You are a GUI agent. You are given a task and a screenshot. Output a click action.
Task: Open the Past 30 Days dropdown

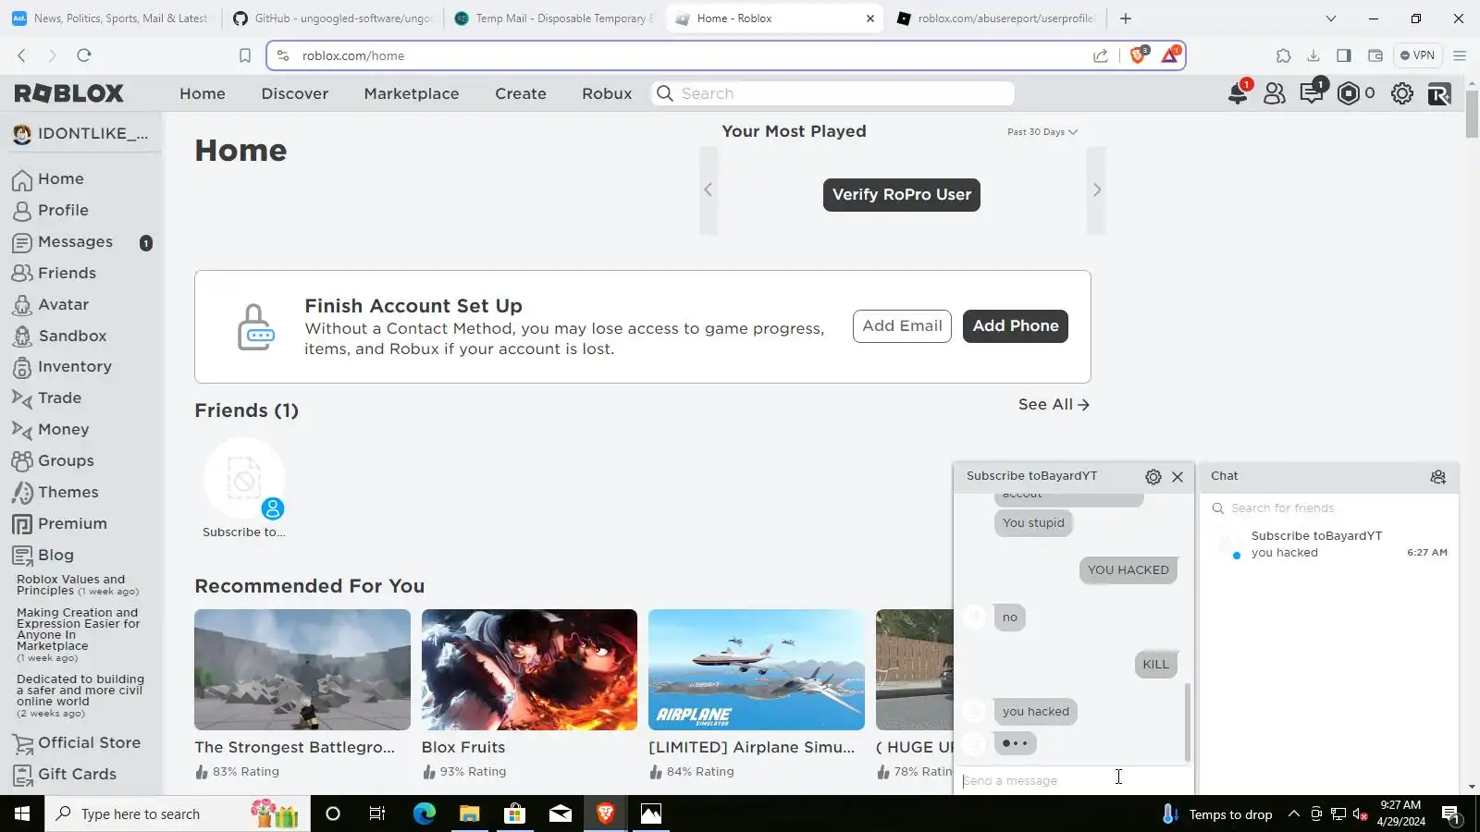[1042, 132]
